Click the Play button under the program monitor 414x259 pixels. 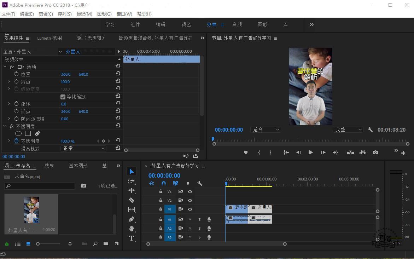310,152
